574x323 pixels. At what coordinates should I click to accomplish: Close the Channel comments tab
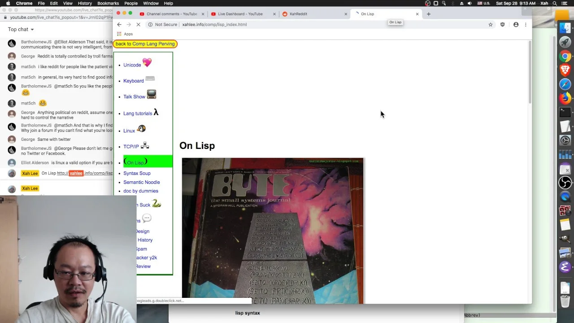point(202,14)
